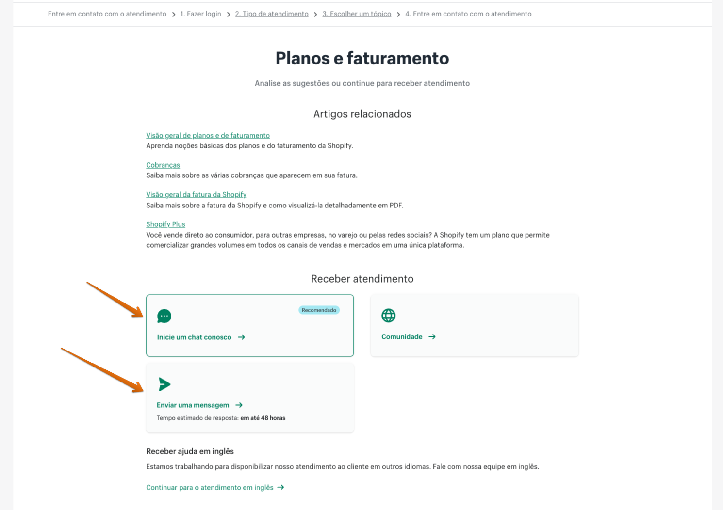Return to step 3. Escolher um tópico

[357, 14]
